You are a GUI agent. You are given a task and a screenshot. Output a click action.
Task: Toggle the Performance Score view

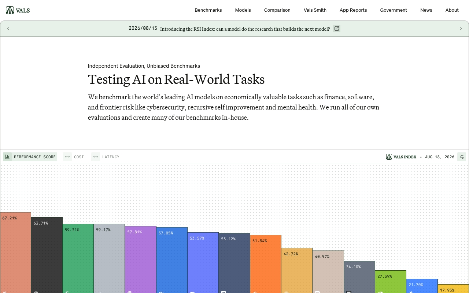pyautogui.click(x=30, y=157)
